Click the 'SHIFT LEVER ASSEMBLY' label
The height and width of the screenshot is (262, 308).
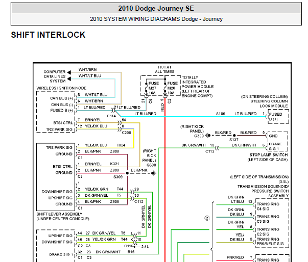point(59,214)
